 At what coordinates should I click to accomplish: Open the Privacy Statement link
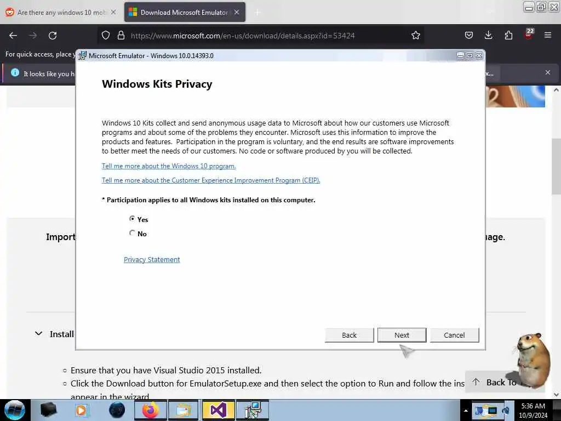[152, 259]
